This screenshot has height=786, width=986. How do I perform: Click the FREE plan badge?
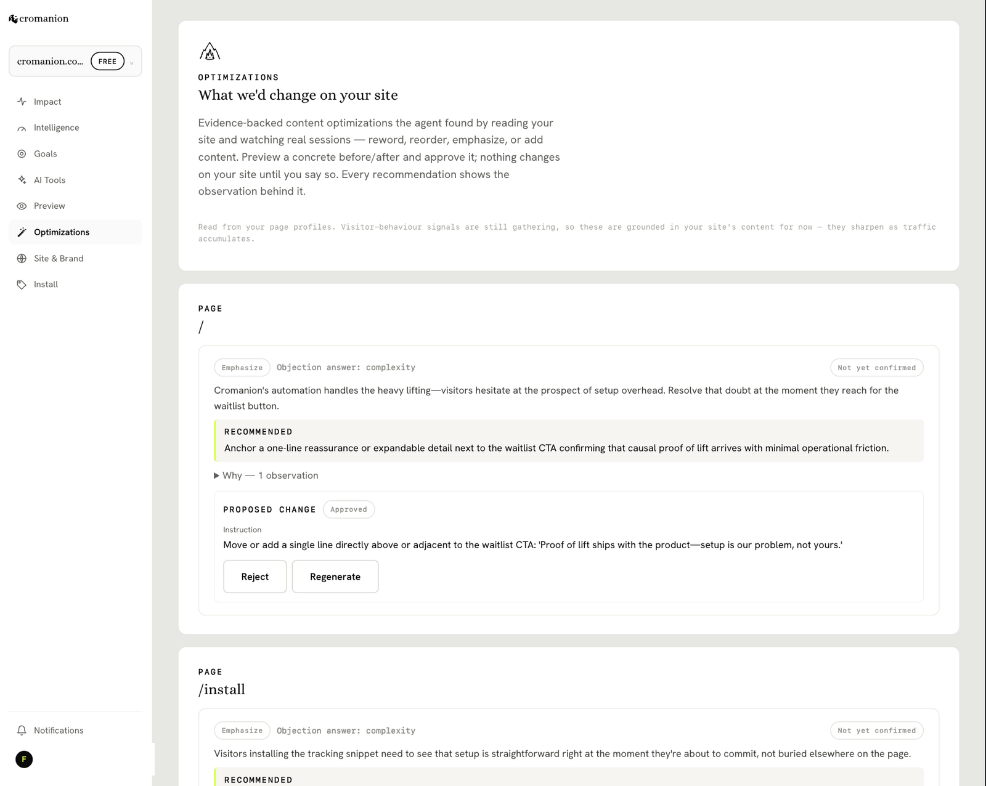(x=107, y=61)
